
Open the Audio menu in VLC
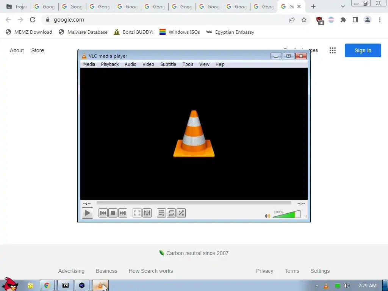click(130, 64)
